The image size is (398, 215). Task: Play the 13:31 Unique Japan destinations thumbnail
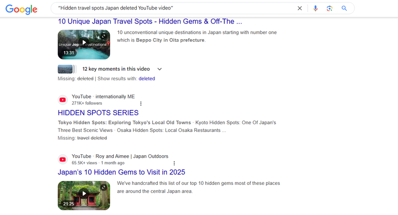point(84,44)
